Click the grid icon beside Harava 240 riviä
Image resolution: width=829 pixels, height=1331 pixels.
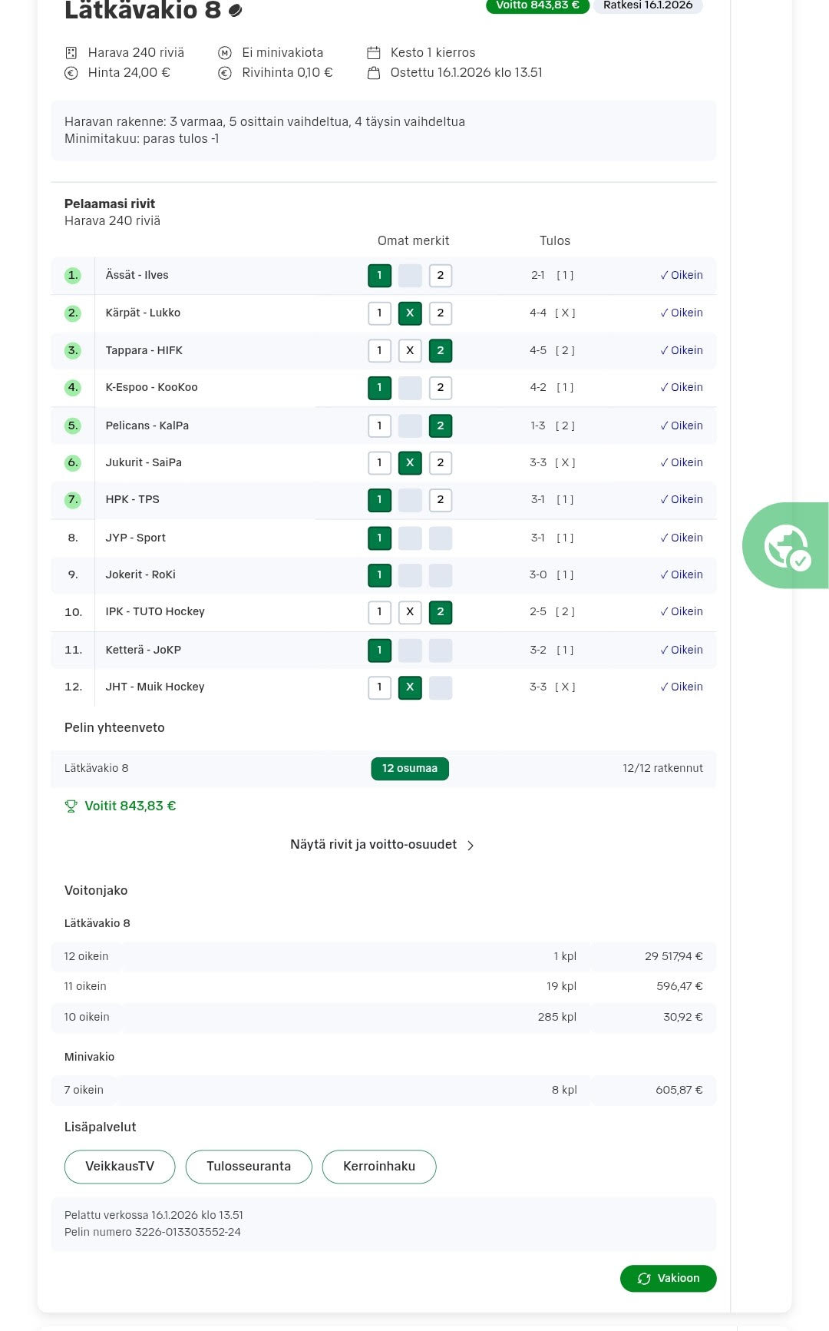click(x=71, y=53)
